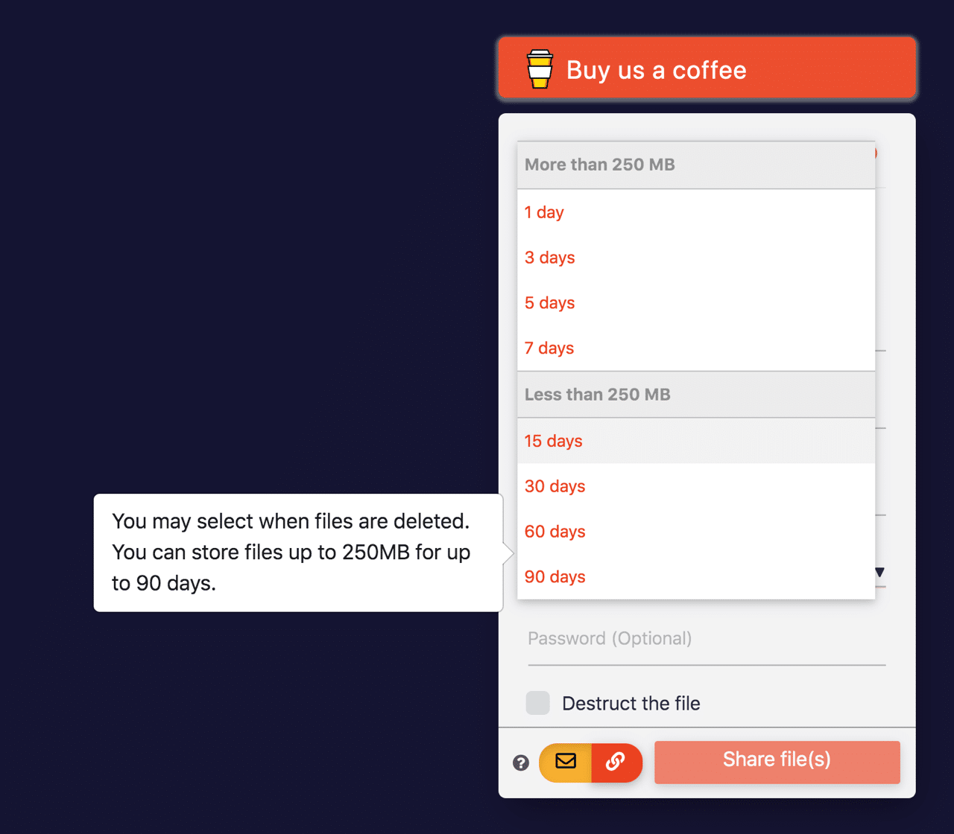The height and width of the screenshot is (834, 954).
Task: Select the 3 days option
Action: 550,258
